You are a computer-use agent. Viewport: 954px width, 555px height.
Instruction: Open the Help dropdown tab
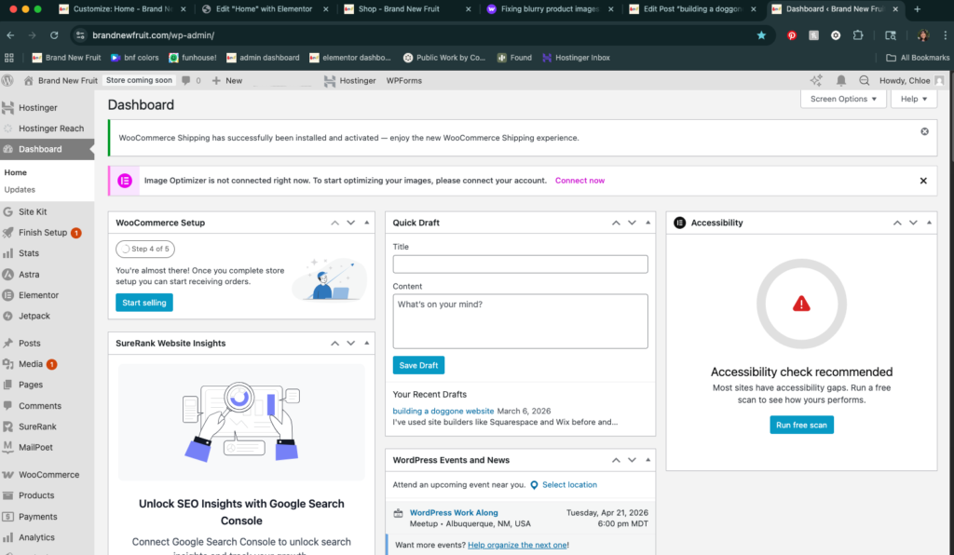(914, 99)
